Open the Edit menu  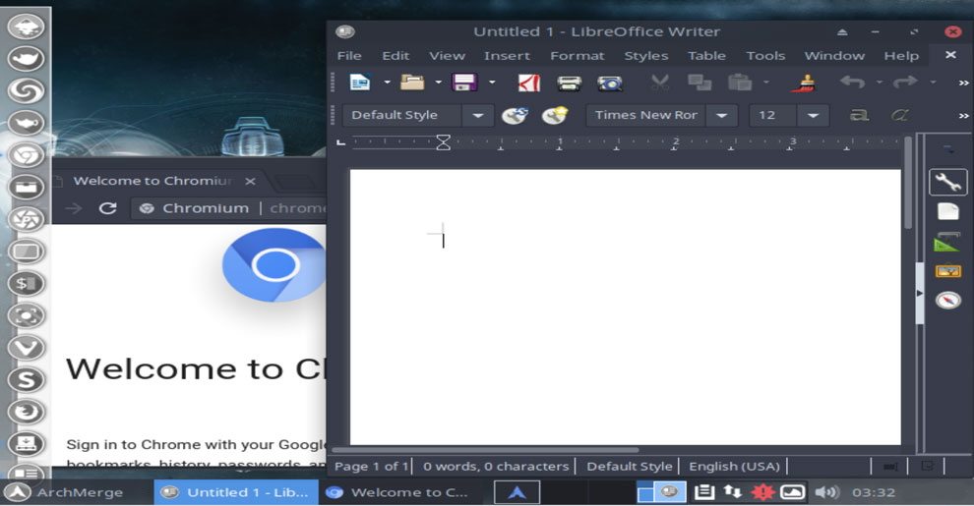[396, 56]
